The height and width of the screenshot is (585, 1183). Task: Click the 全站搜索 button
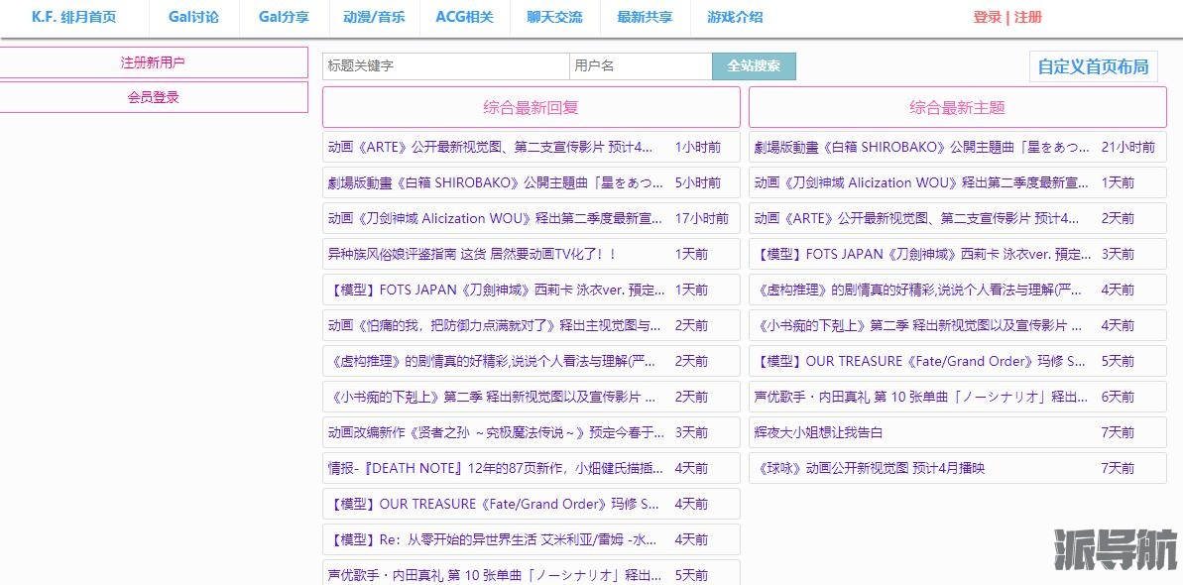coord(754,66)
